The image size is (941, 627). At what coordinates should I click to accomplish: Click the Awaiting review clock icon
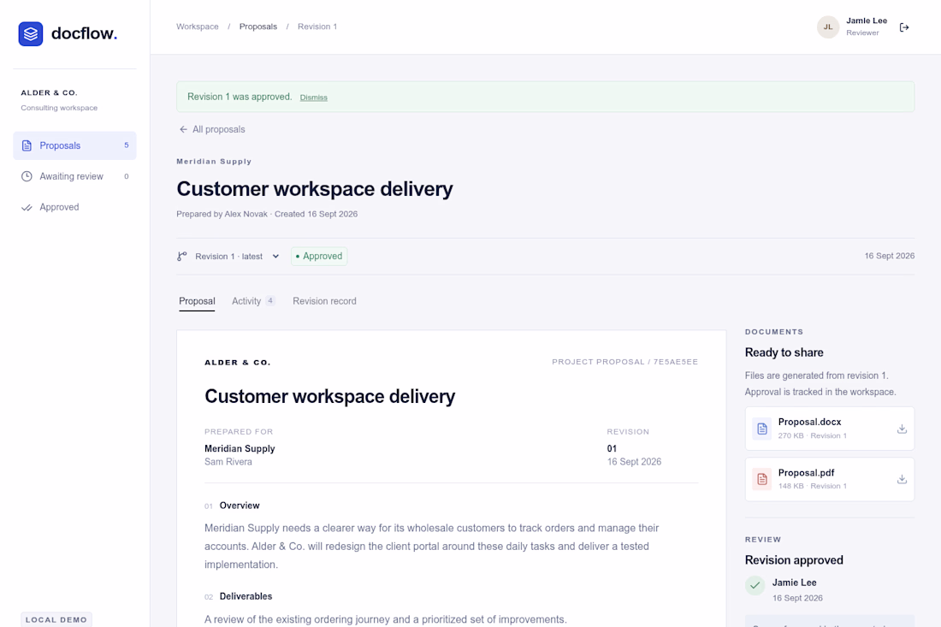tap(27, 176)
